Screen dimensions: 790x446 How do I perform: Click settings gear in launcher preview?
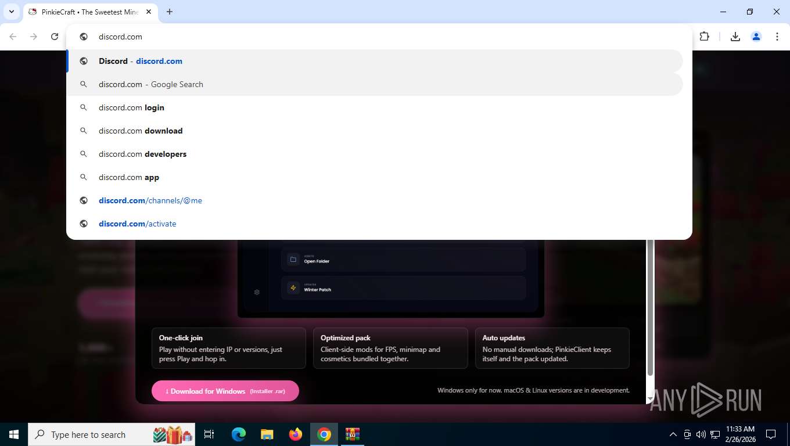point(257,292)
